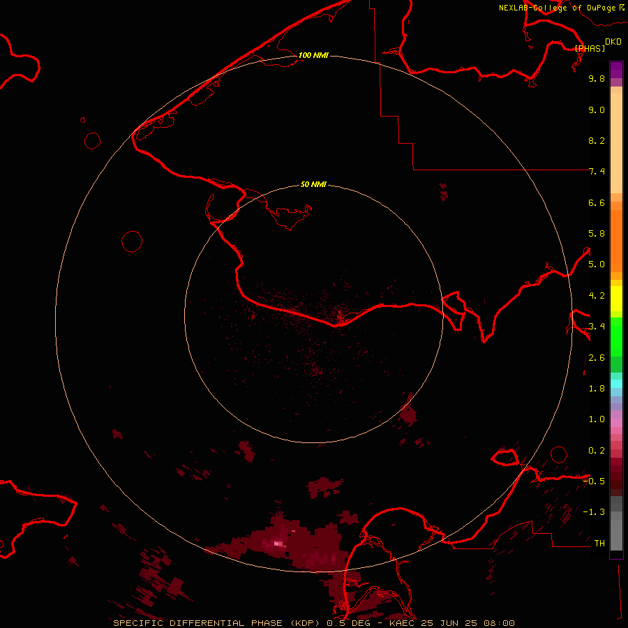Viewport: 628px width, 628px height.
Task: Click the 7.4 scale value
Action: (x=597, y=172)
